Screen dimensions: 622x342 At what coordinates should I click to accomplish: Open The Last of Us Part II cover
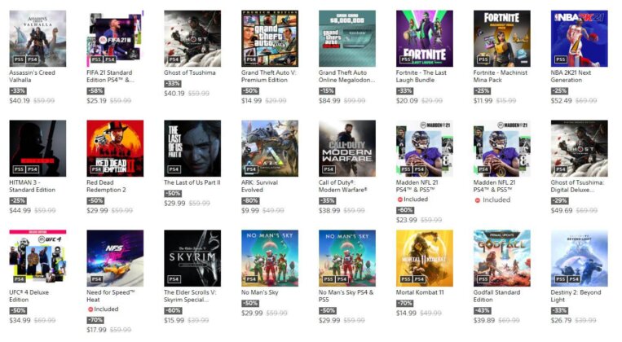click(x=192, y=148)
